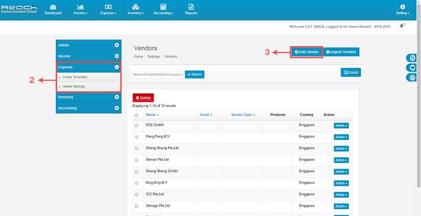Check the King King B.V. row checkbox
The image size is (421, 216).
coord(137,183)
